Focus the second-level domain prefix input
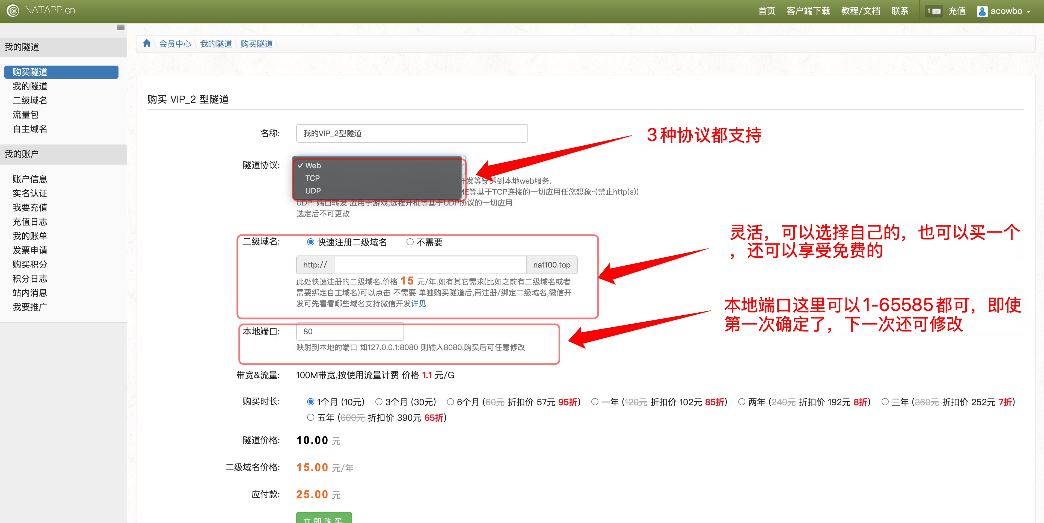The width and height of the screenshot is (1044, 523). point(430,265)
